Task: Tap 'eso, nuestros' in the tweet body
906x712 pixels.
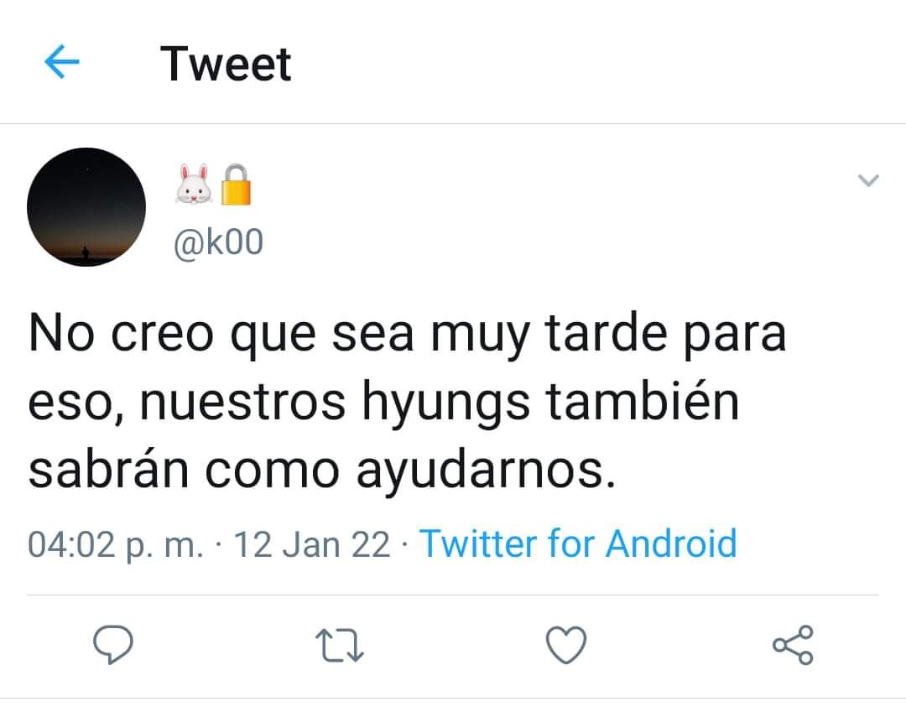Action: coord(186,402)
